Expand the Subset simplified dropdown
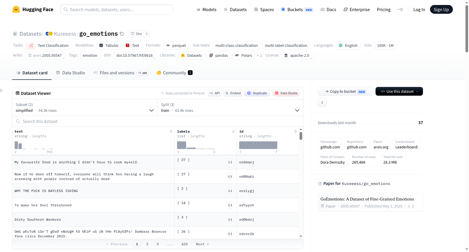The height and width of the screenshot is (252, 469). [x=85, y=107]
